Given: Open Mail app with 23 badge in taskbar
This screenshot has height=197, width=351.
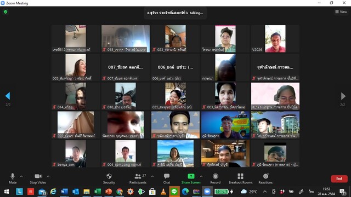Looking at the screenshot, I should tap(42, 192).
